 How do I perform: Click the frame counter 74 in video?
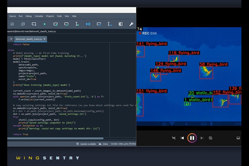coord(139,29)
